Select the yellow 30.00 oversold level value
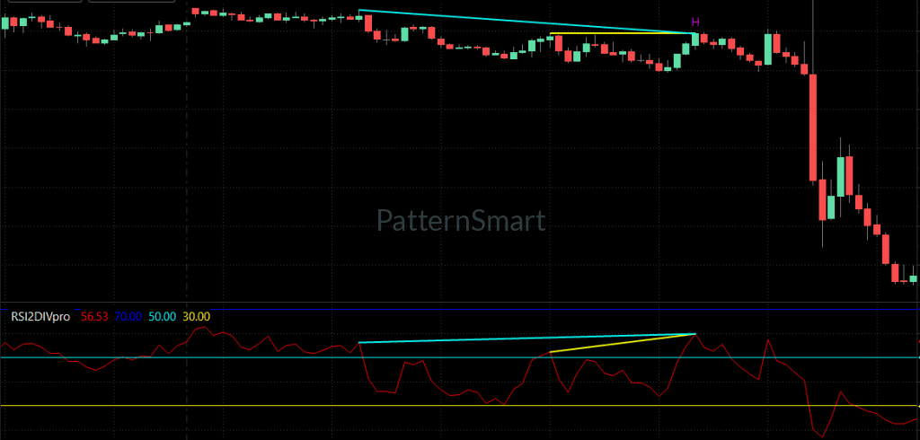This screenshot has width=920, height=440. pos(196,317)
